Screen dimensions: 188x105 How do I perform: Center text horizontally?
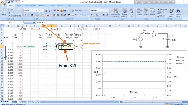point(58,15)
